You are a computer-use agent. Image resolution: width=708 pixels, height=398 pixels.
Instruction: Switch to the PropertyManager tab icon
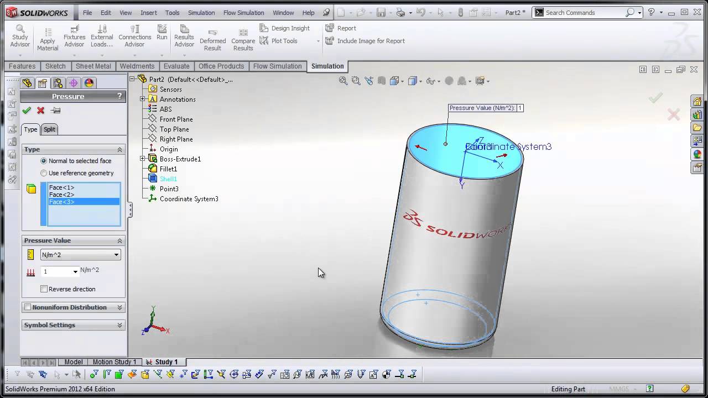[x=42, y=83]
